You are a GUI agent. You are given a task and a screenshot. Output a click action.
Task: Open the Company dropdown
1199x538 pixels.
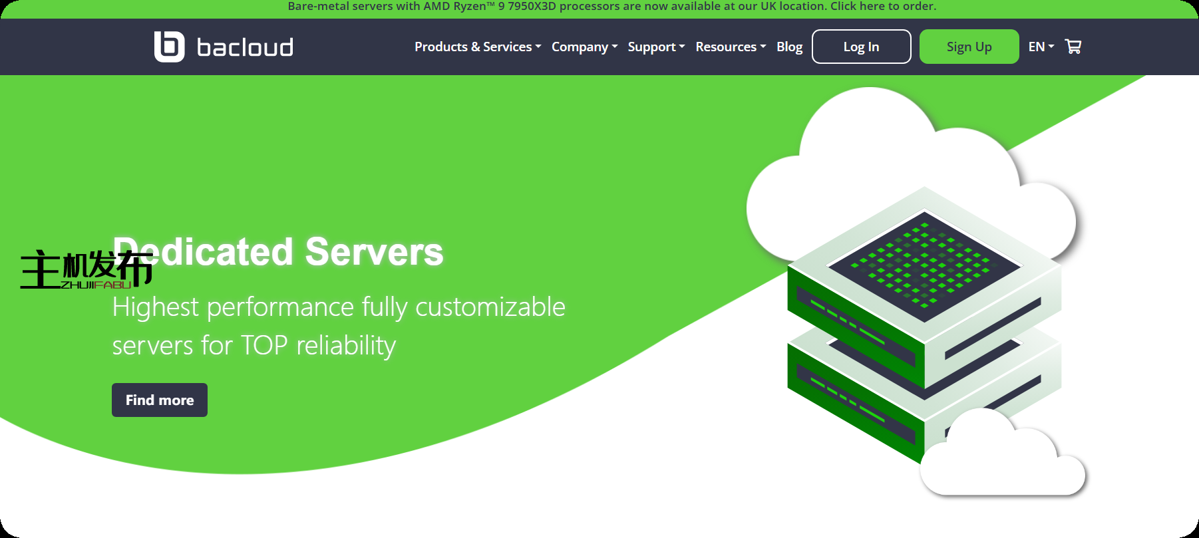pyautogui.click(x=584, y=47)
